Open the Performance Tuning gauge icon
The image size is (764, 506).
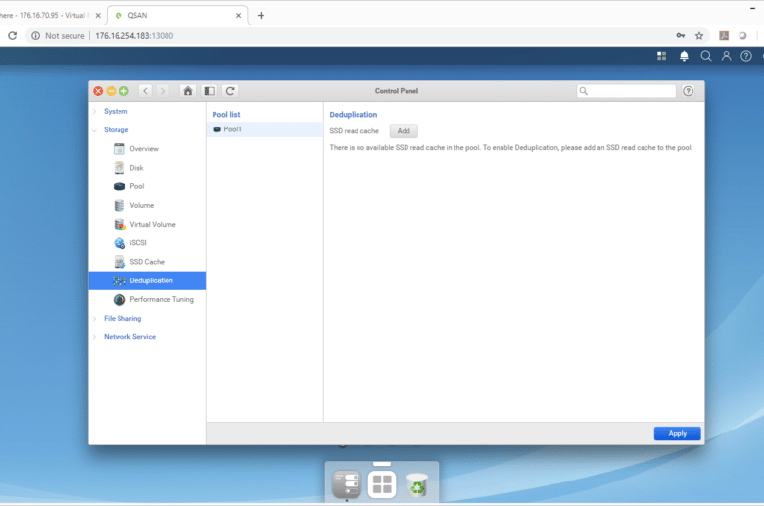pyautogui.click(x=119, y=300)
